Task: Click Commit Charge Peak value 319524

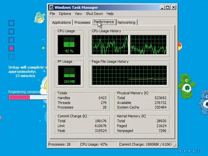Action: pyautogui.click(x=101, y=131)
